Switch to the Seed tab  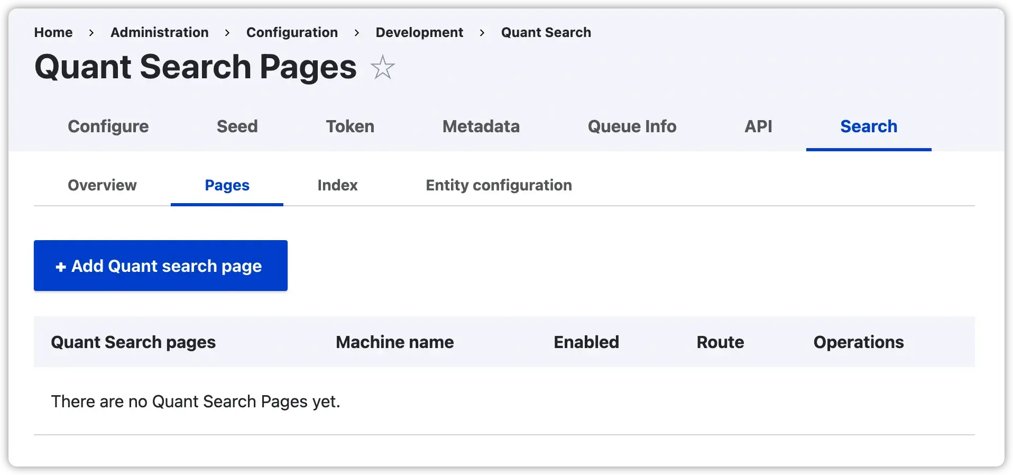point(237,126)
